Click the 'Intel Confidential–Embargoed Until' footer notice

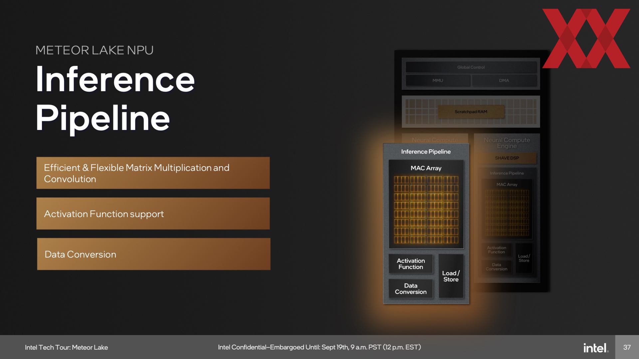[319, 347]
